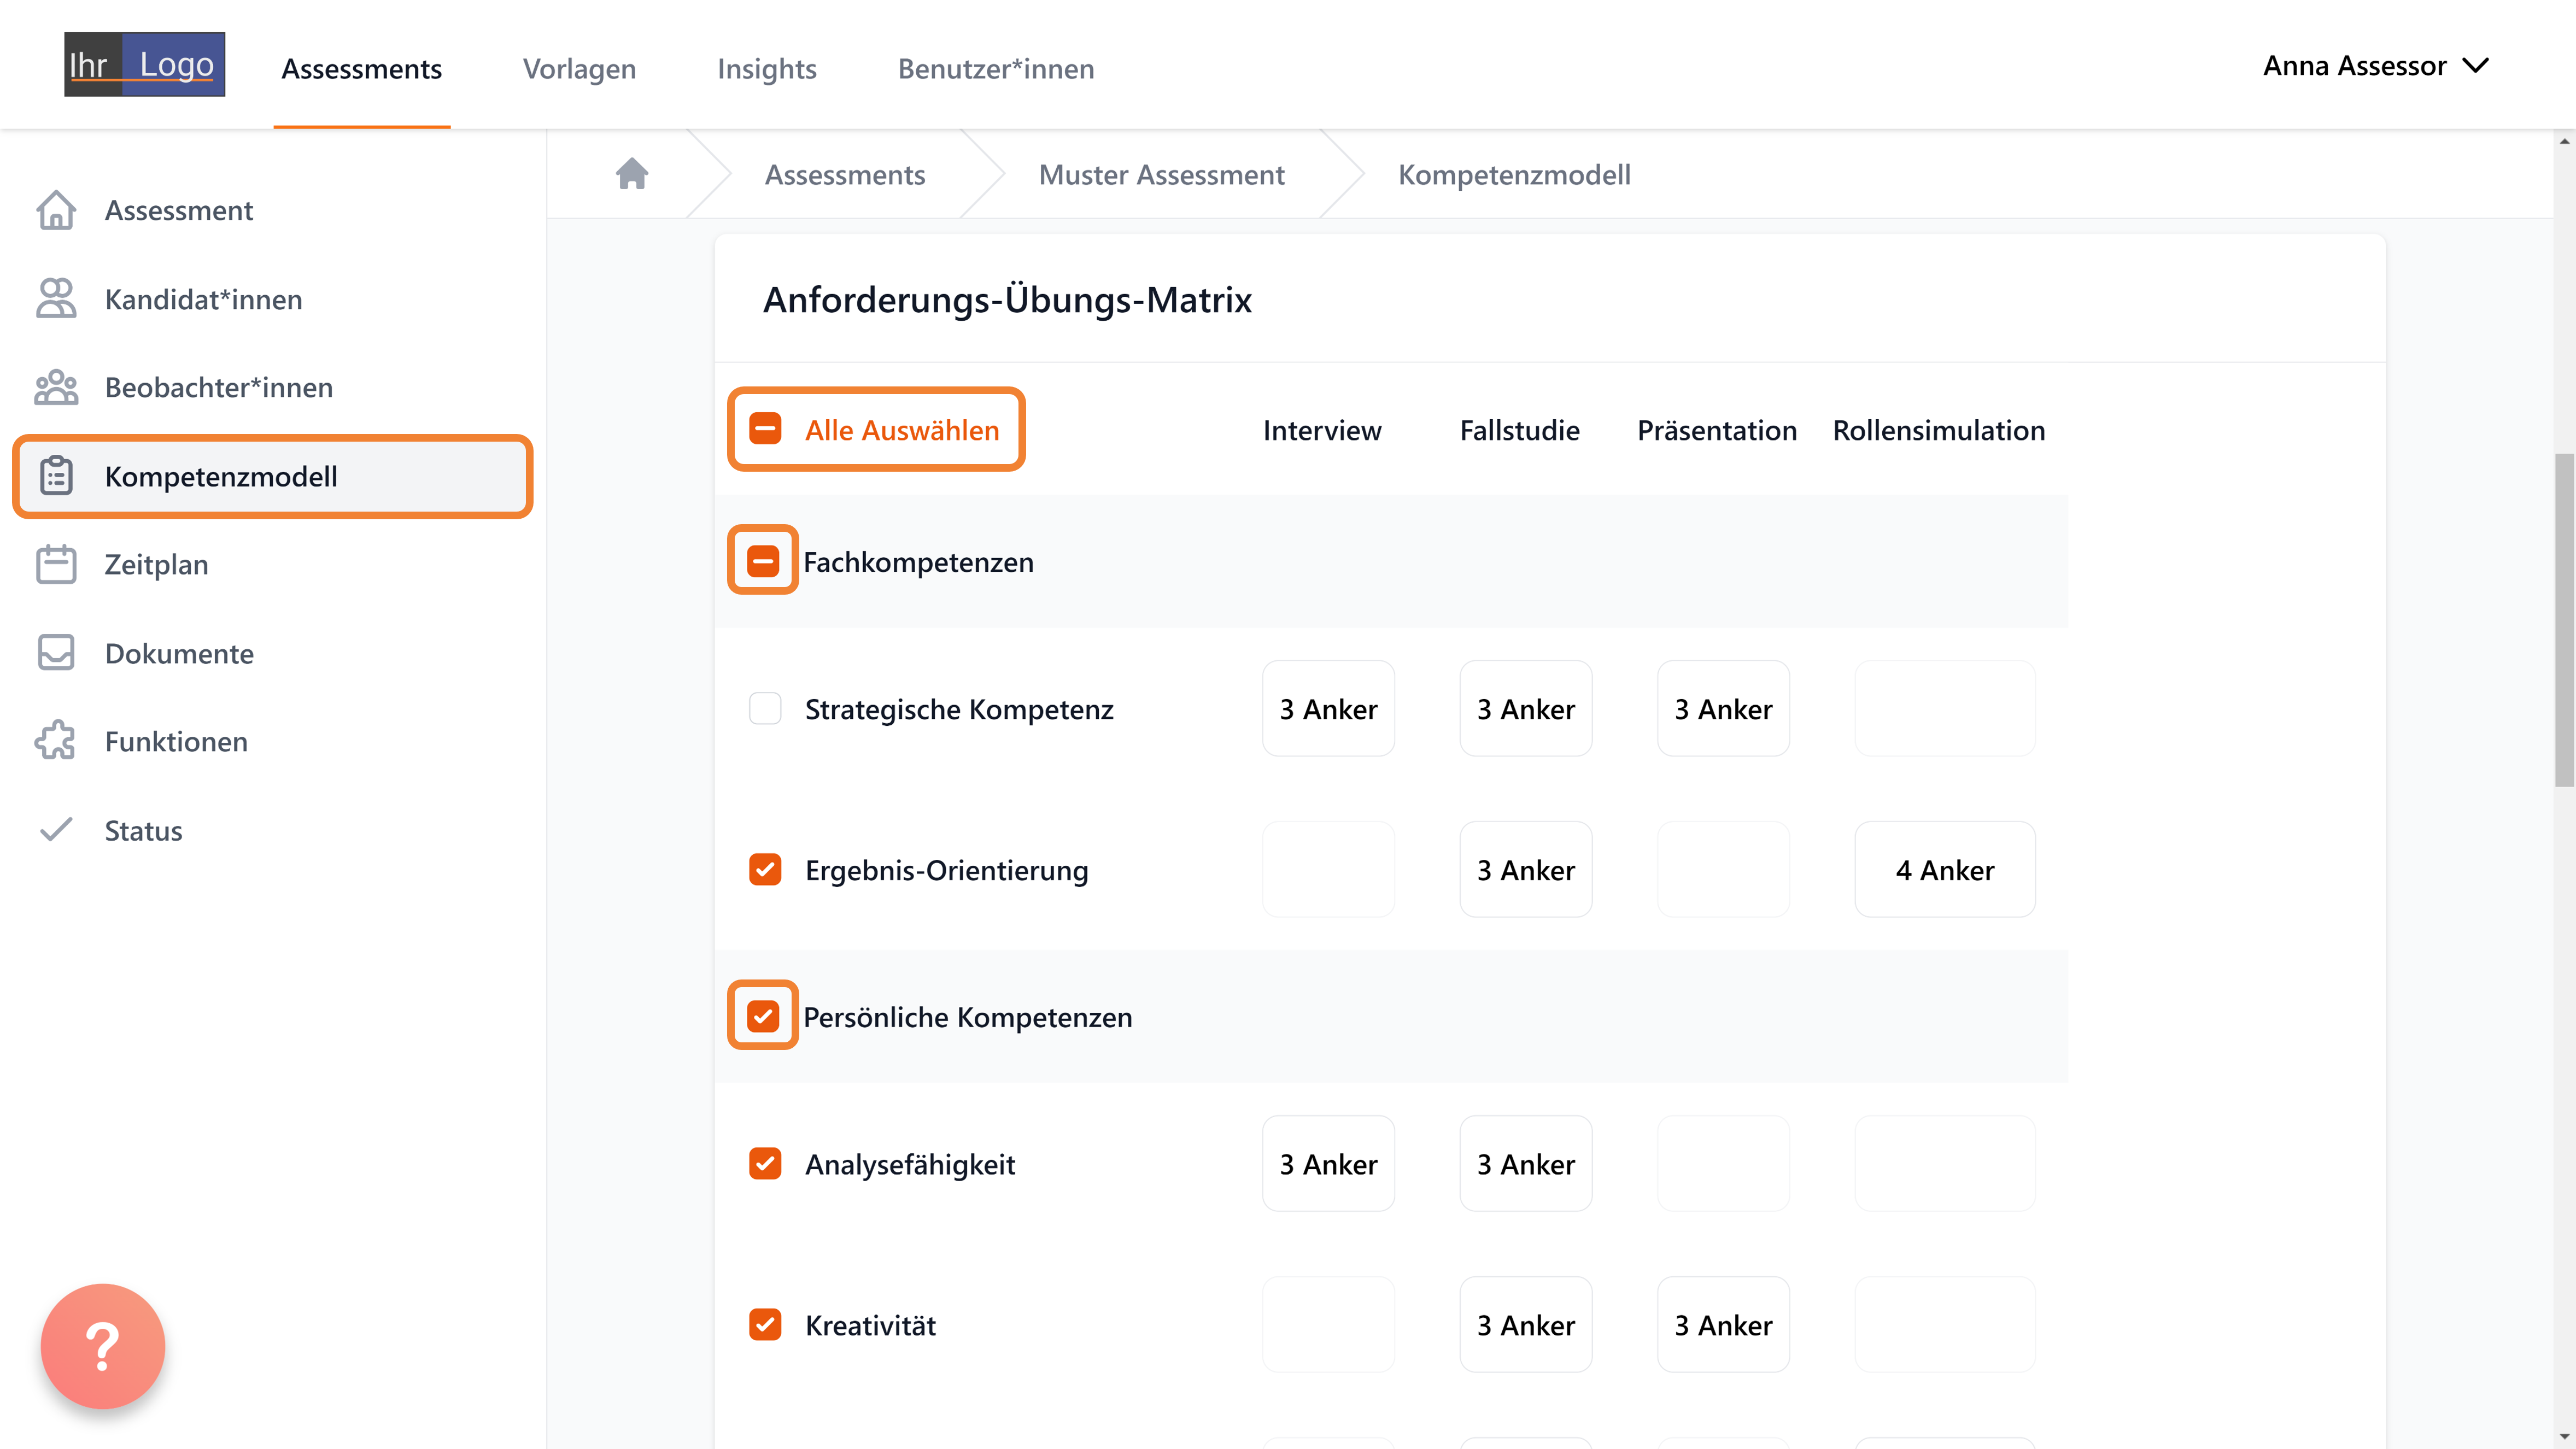The image size is (2576, 1449).
Task: Switch to the Assessments top tab
Action: tap(362, 68)
